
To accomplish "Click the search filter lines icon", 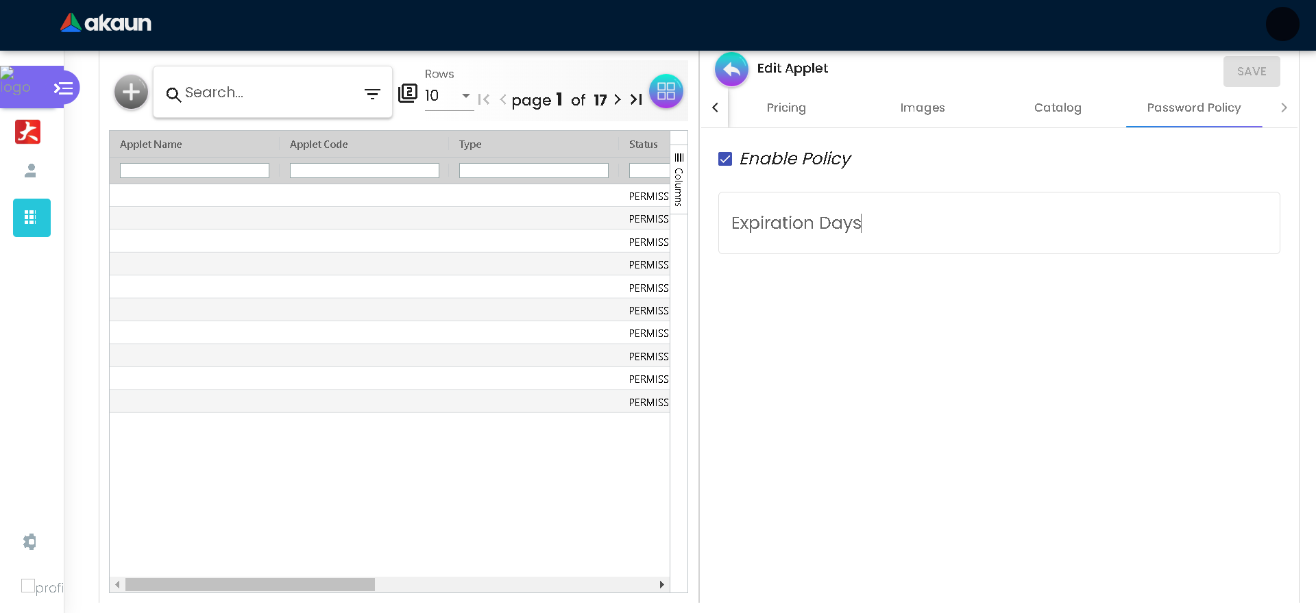I will click(372, 94).
